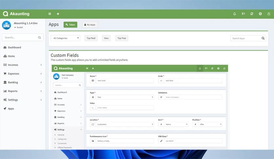Click the Akaunting logo in the header
Screen dimensions: 274x159
16,14
